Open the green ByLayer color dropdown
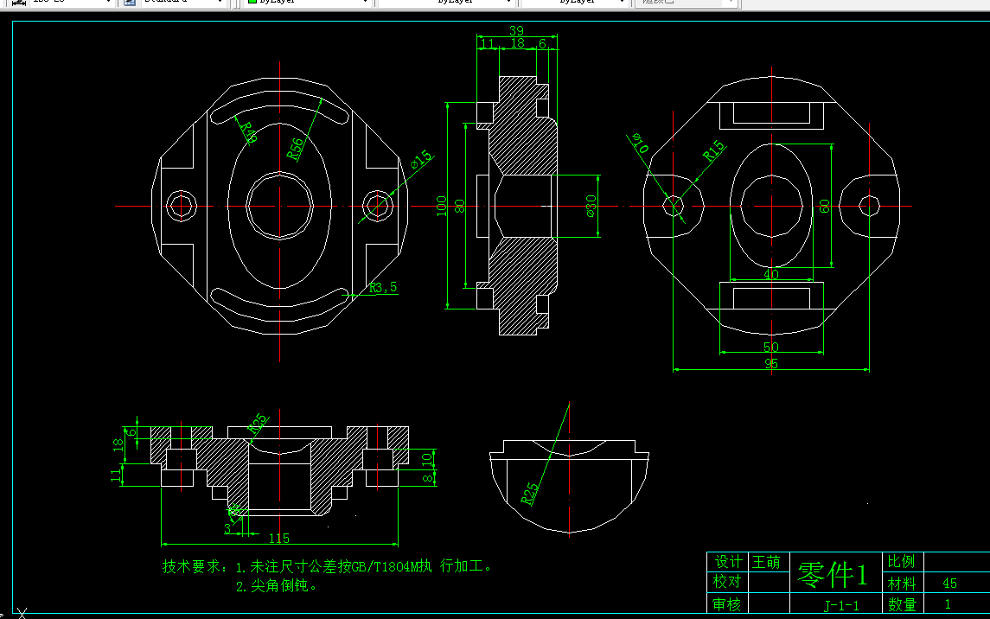The width and height of the screenshot is (990, 619). [x=307, y=2]
